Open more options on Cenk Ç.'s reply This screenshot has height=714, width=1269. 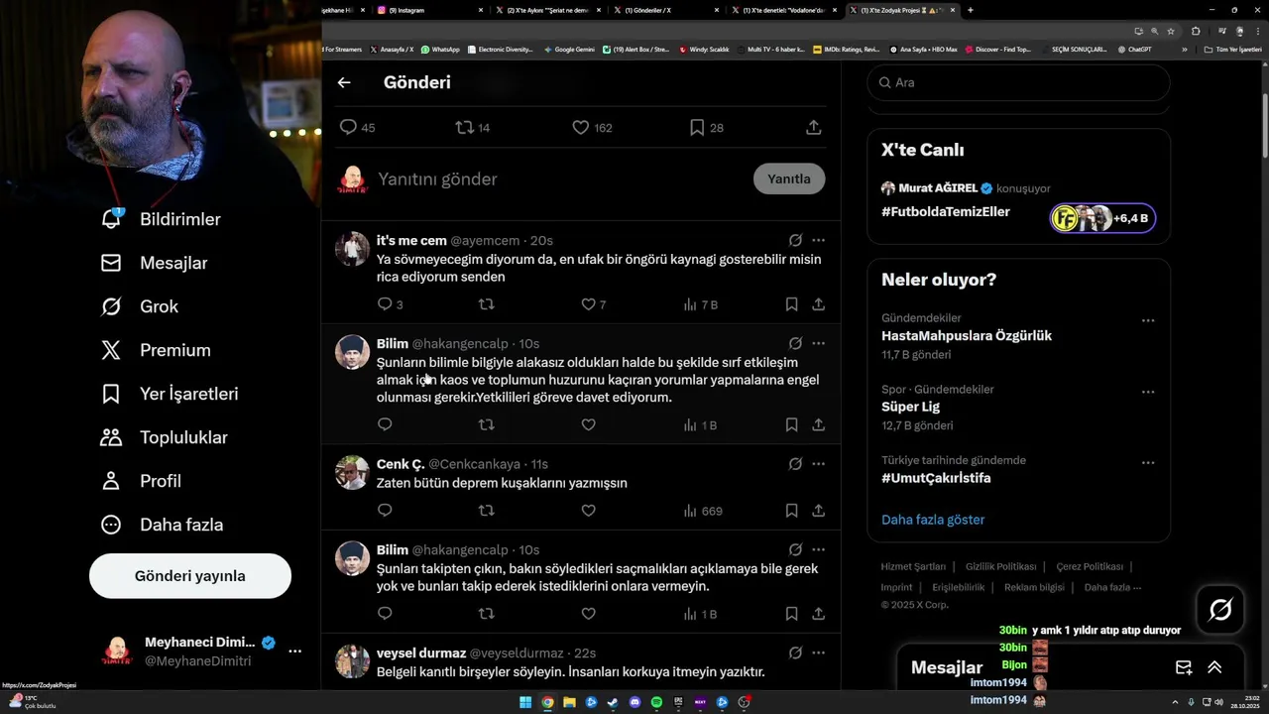(818, 463)
